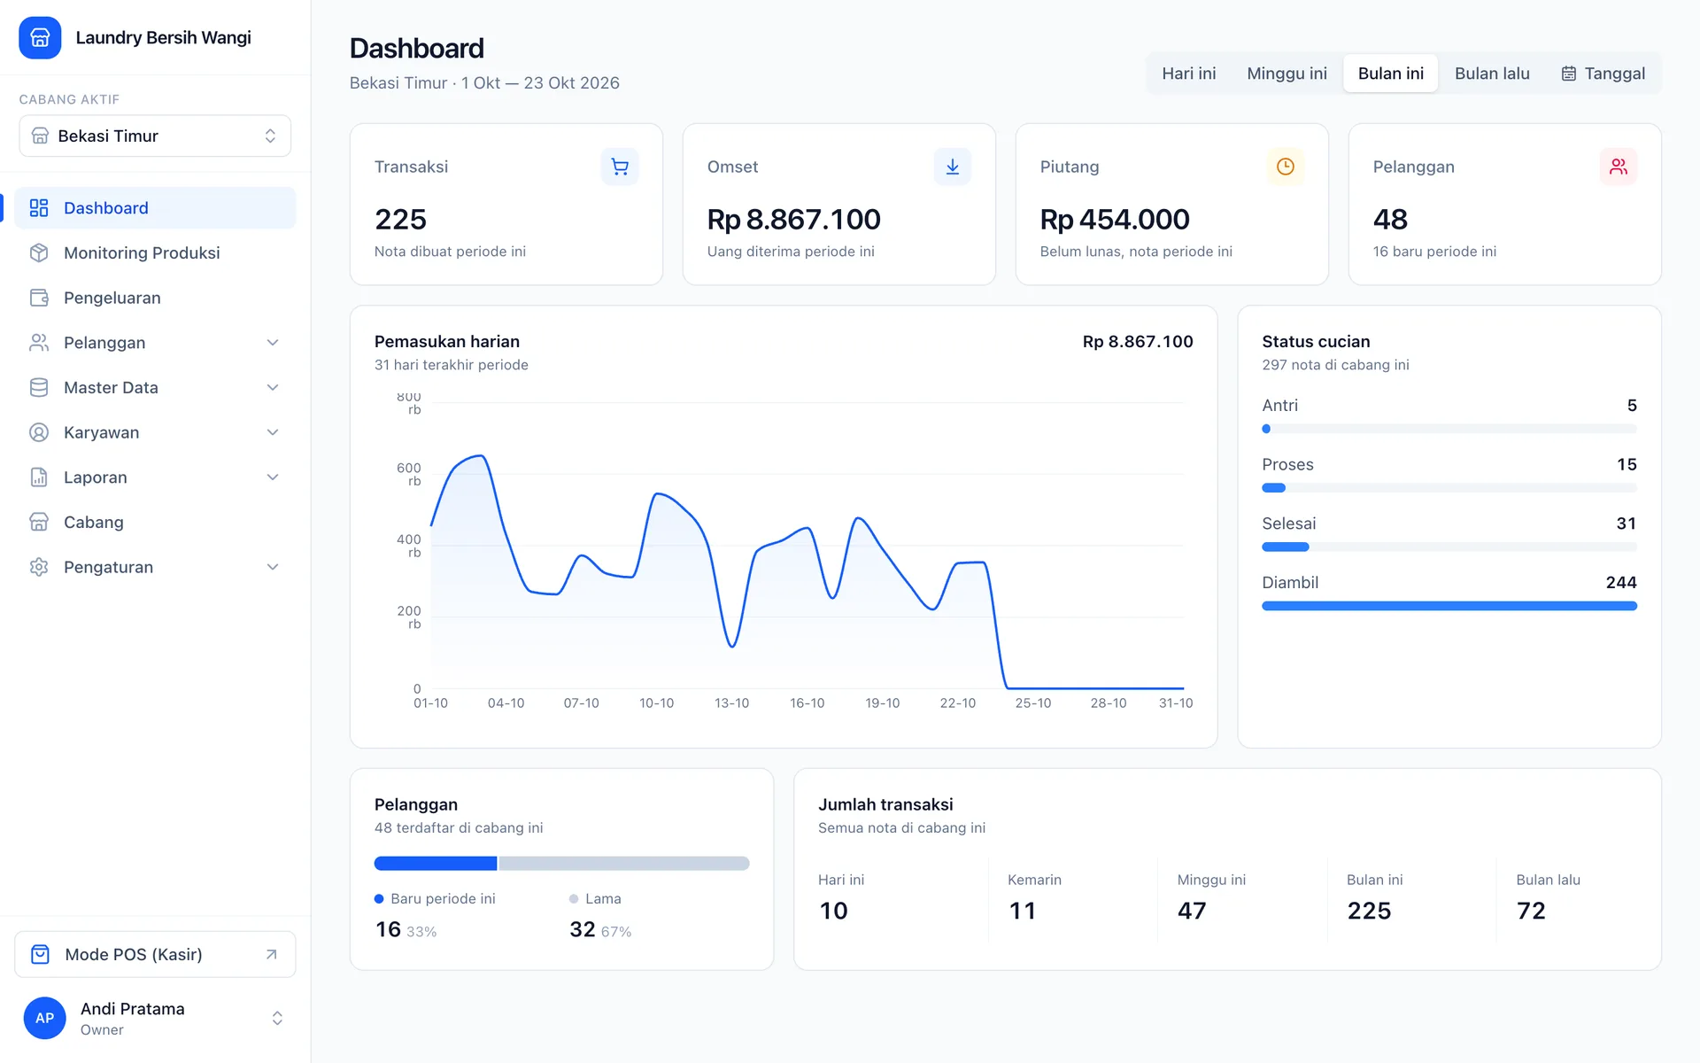Click the Proses status progress bar
The width and height of the screenshot is (1700, 1063).
click(1449, 488)
